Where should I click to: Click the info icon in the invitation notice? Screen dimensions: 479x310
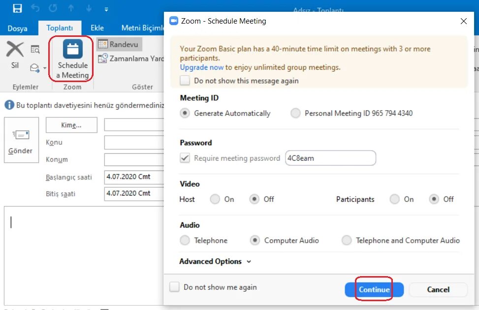(x=9, y=105)
